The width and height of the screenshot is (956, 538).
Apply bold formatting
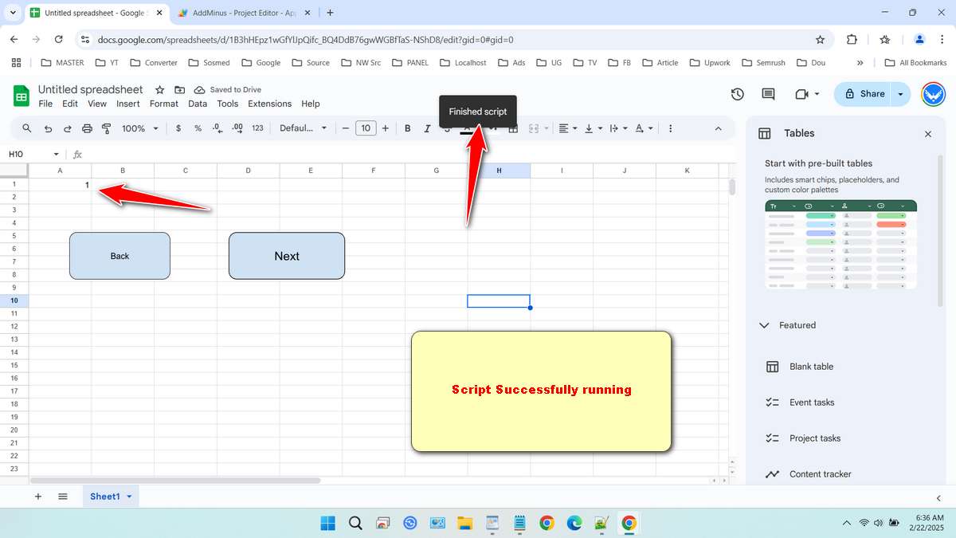coord(407,128)
